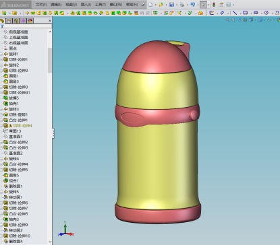The image size is (280, 245).
Task: Select the warning feature 切除-拉伸4
Action: click(22, 126)
